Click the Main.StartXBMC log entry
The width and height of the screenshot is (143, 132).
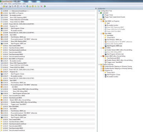tap(14, 107)
